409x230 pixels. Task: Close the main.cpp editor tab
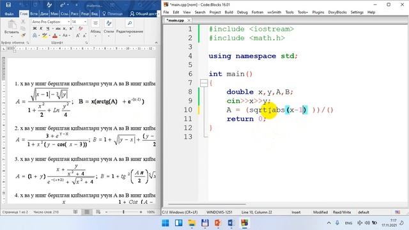(189, 20)
